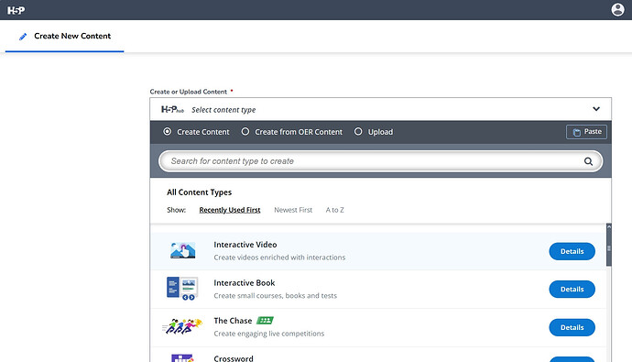Click the H5P logo in header
Screen dimensions: 632x362
click(16, 10)
